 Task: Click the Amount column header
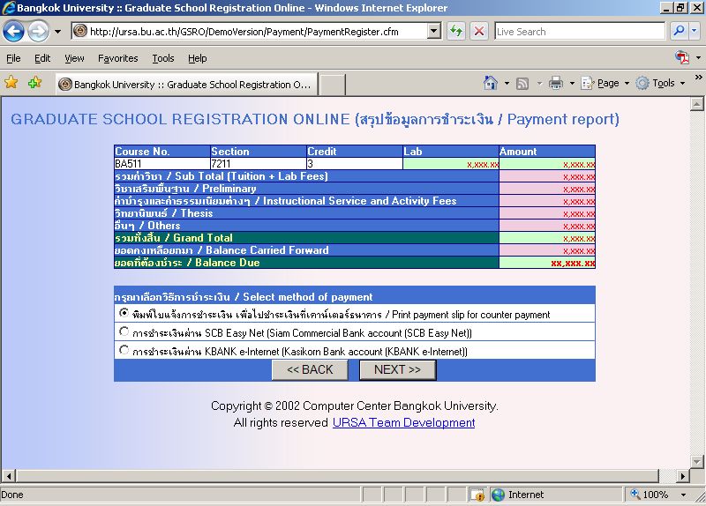click(547, 151)
